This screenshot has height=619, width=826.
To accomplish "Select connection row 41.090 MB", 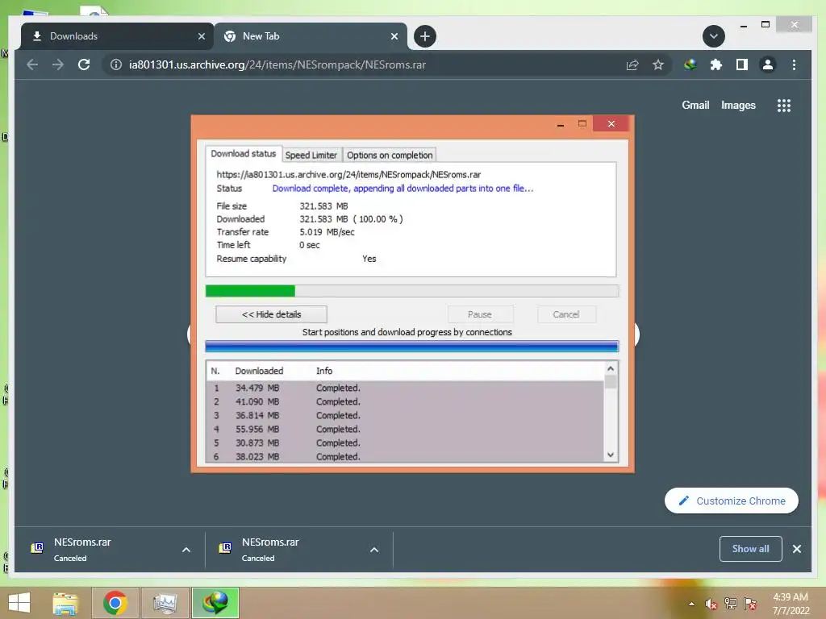I will point(405,401).
